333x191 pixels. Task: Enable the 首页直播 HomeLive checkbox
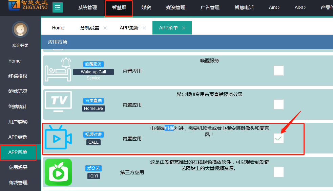coord(278,104)
